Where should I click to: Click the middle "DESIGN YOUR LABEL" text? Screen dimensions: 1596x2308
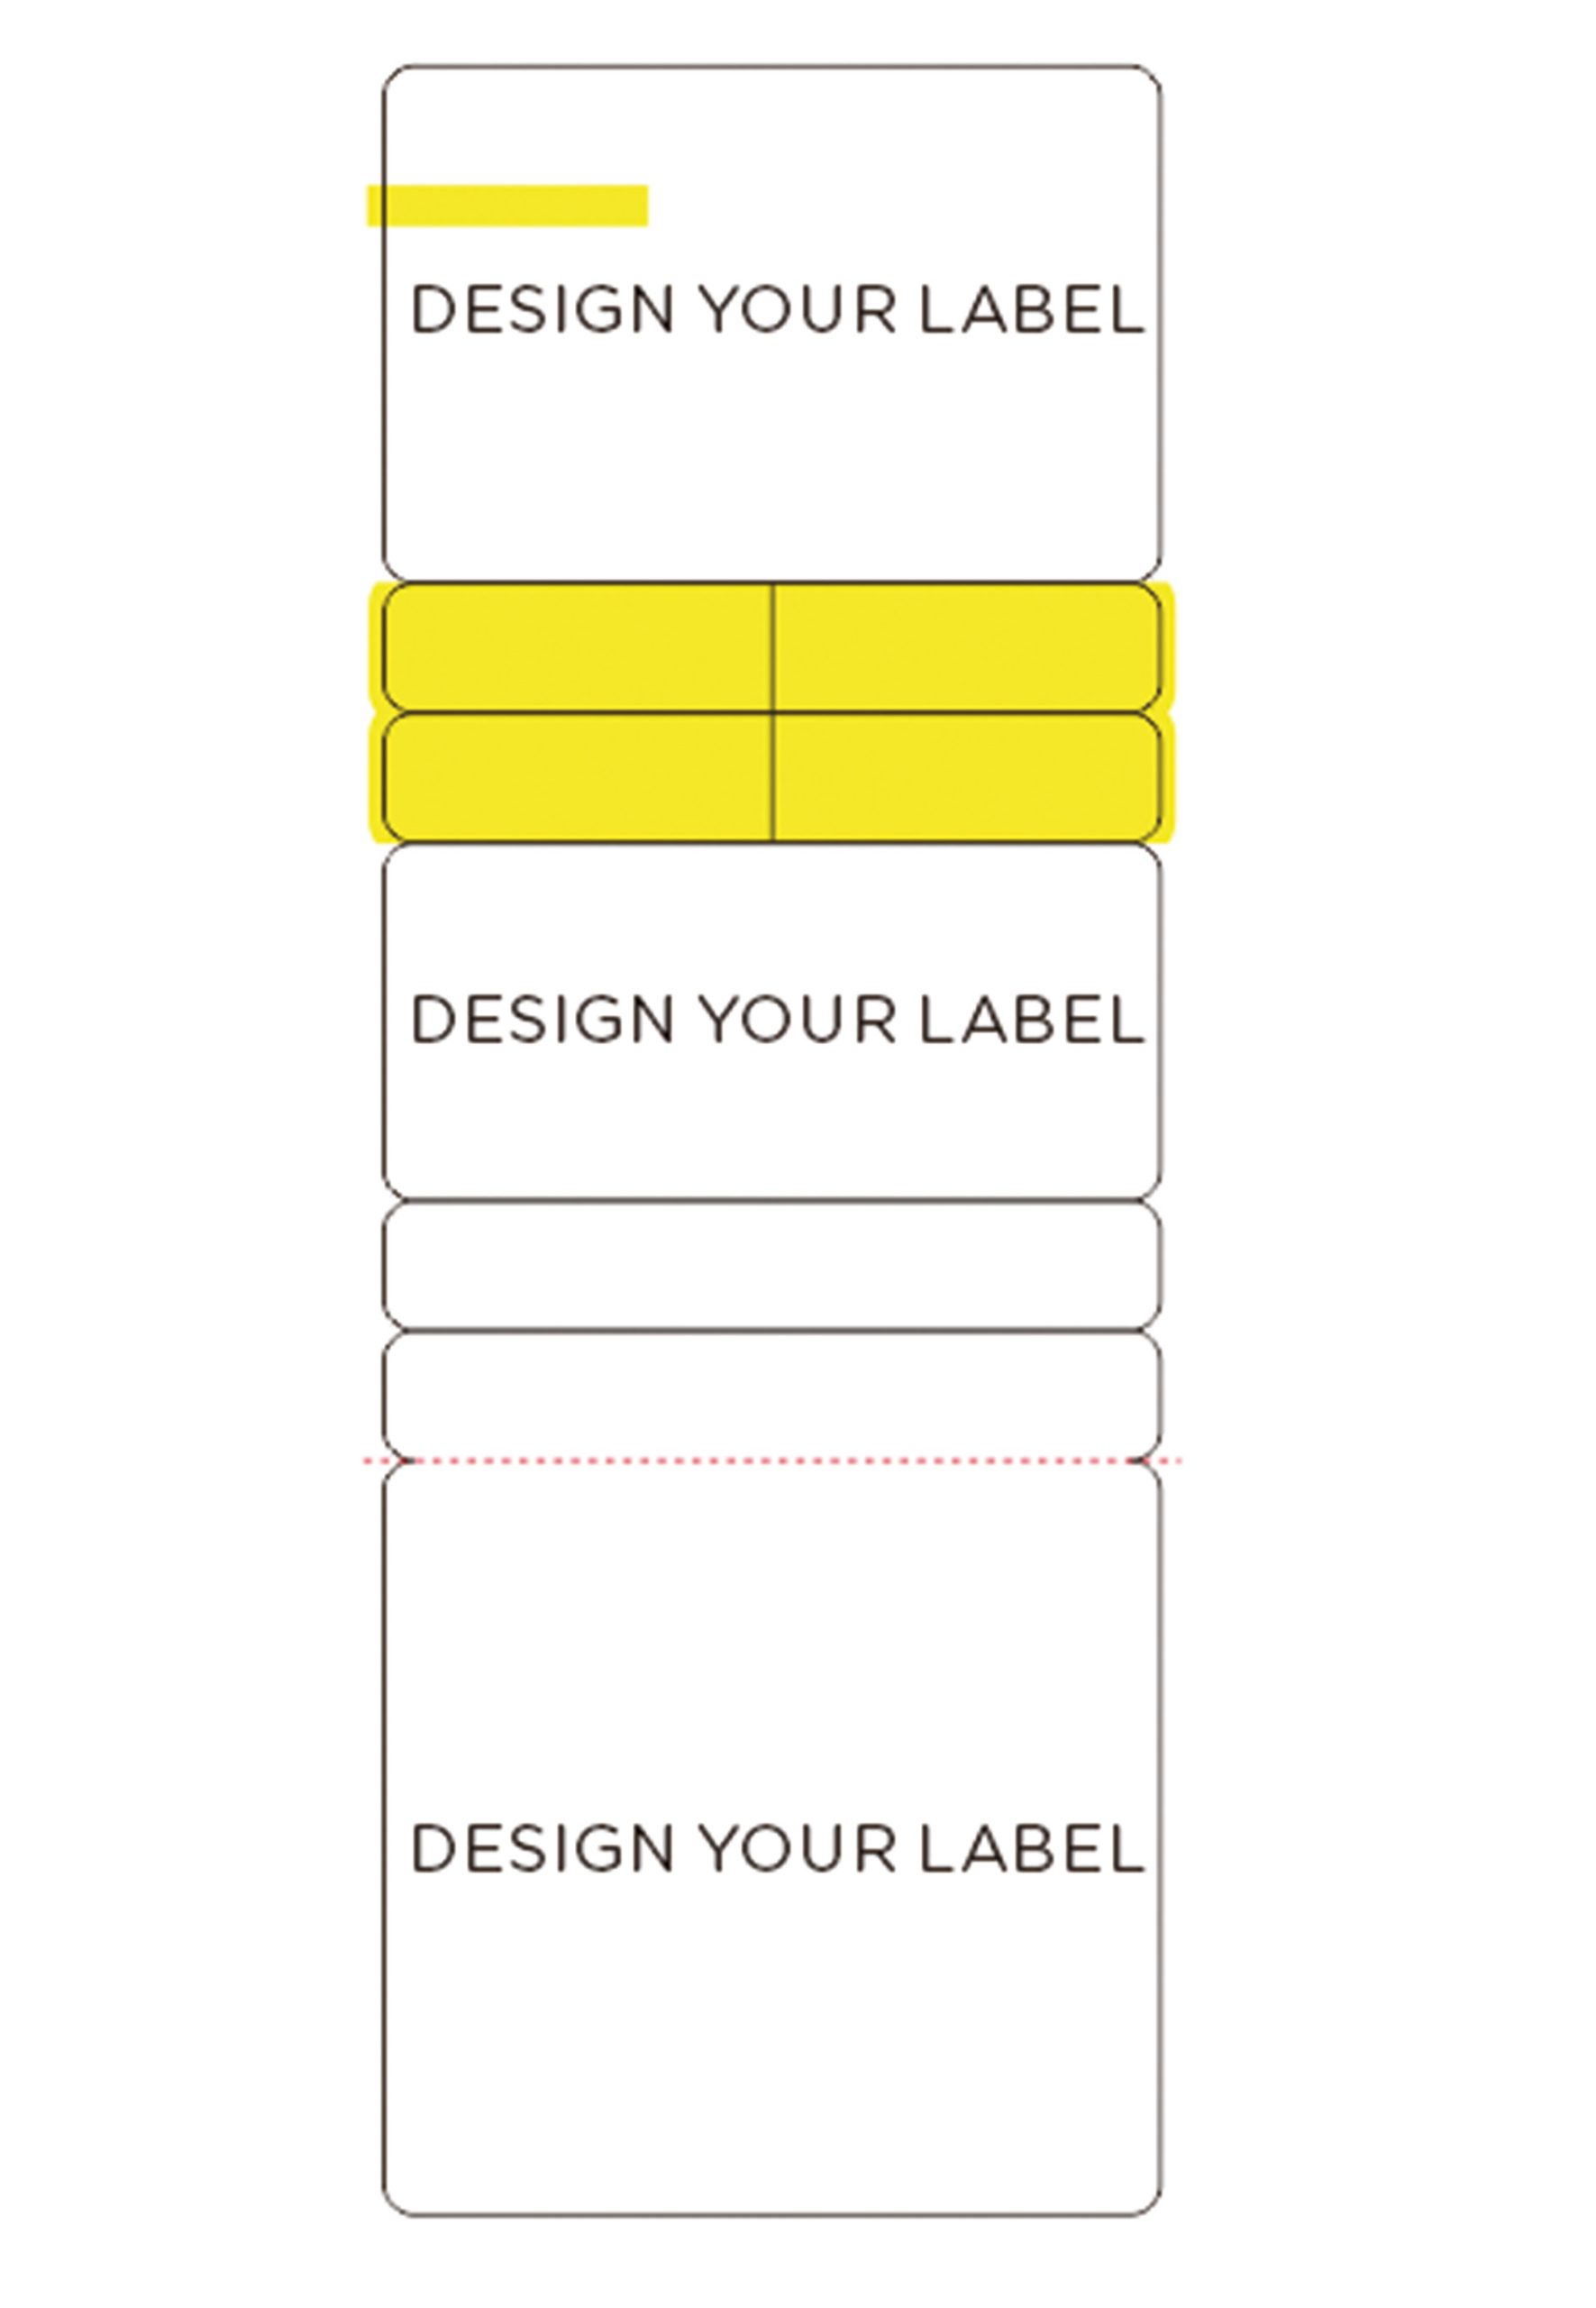tap(777, 1021)
